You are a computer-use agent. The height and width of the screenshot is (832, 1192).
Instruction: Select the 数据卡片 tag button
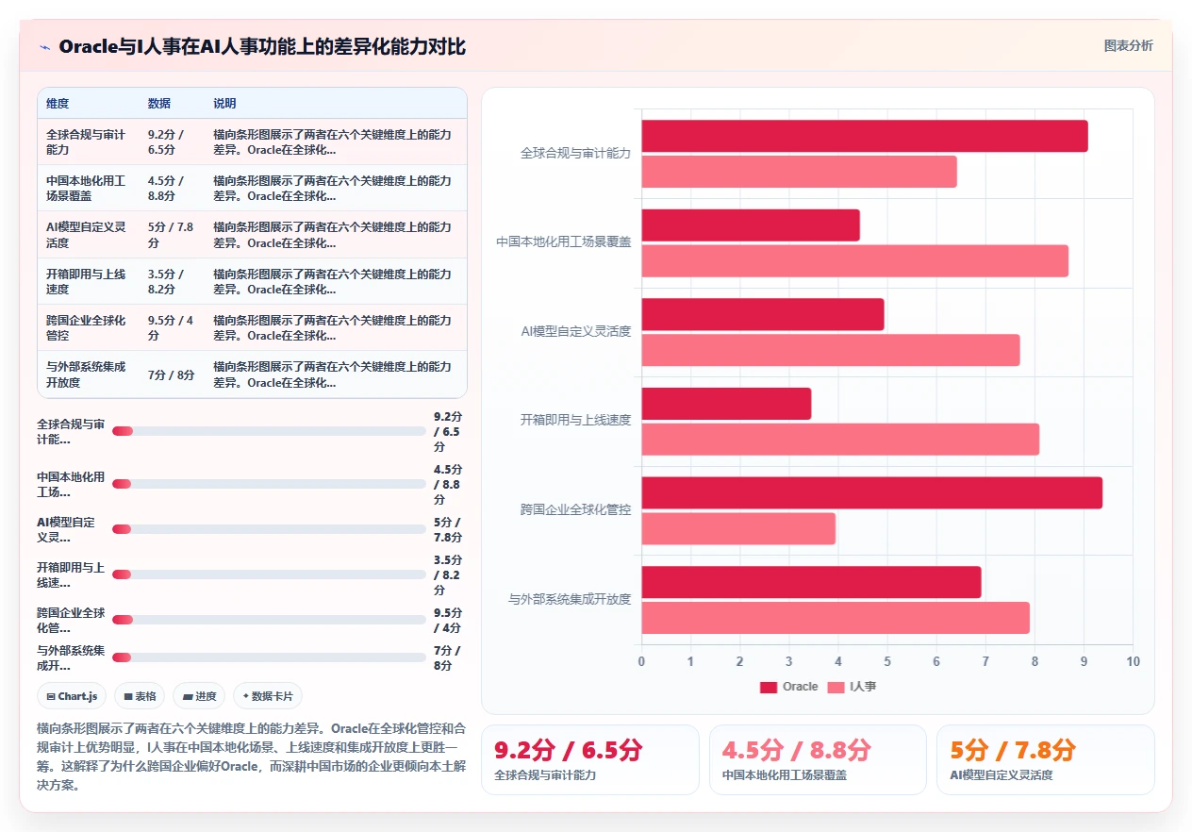tap(268, 696)
